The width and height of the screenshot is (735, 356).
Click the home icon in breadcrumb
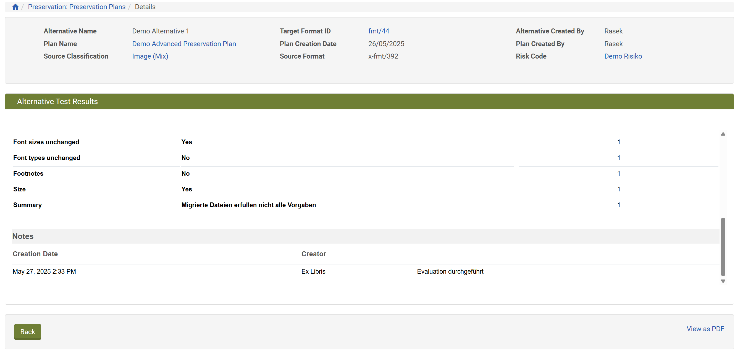(15, 7)
